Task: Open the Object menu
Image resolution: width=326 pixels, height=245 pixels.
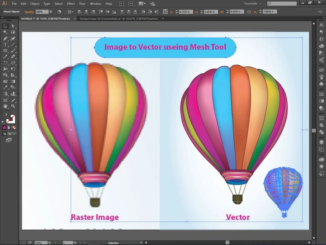Action: (x=35, y=4)
